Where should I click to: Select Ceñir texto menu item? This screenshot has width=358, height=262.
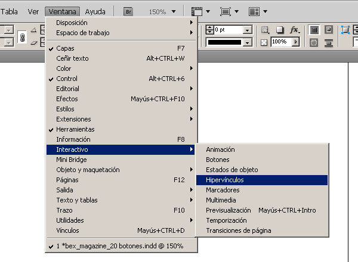click(x=121, y=58)
